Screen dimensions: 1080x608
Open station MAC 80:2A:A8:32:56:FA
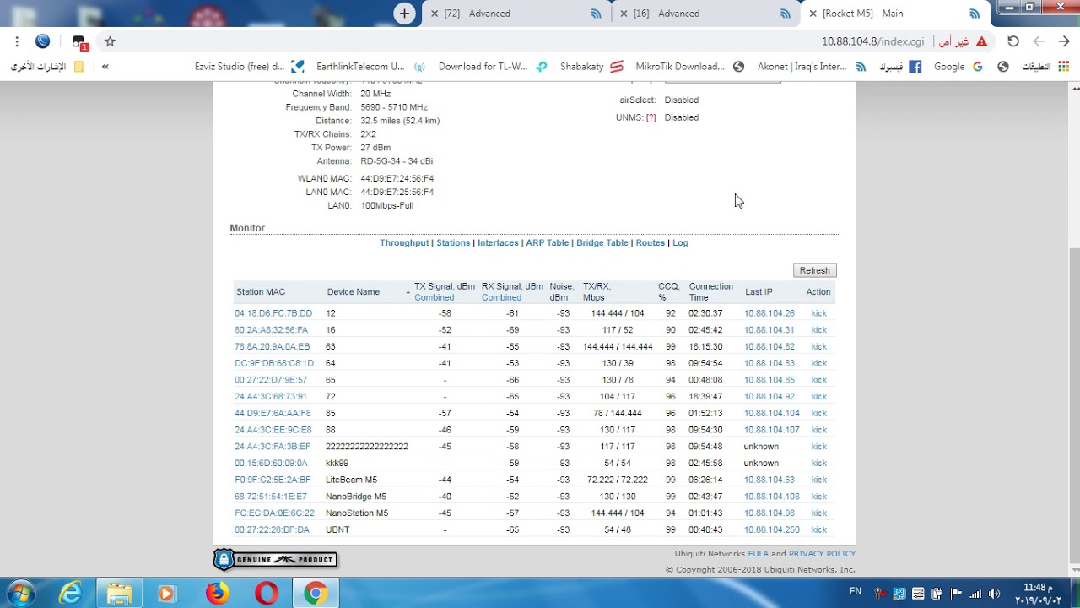(x=272, y=330)
